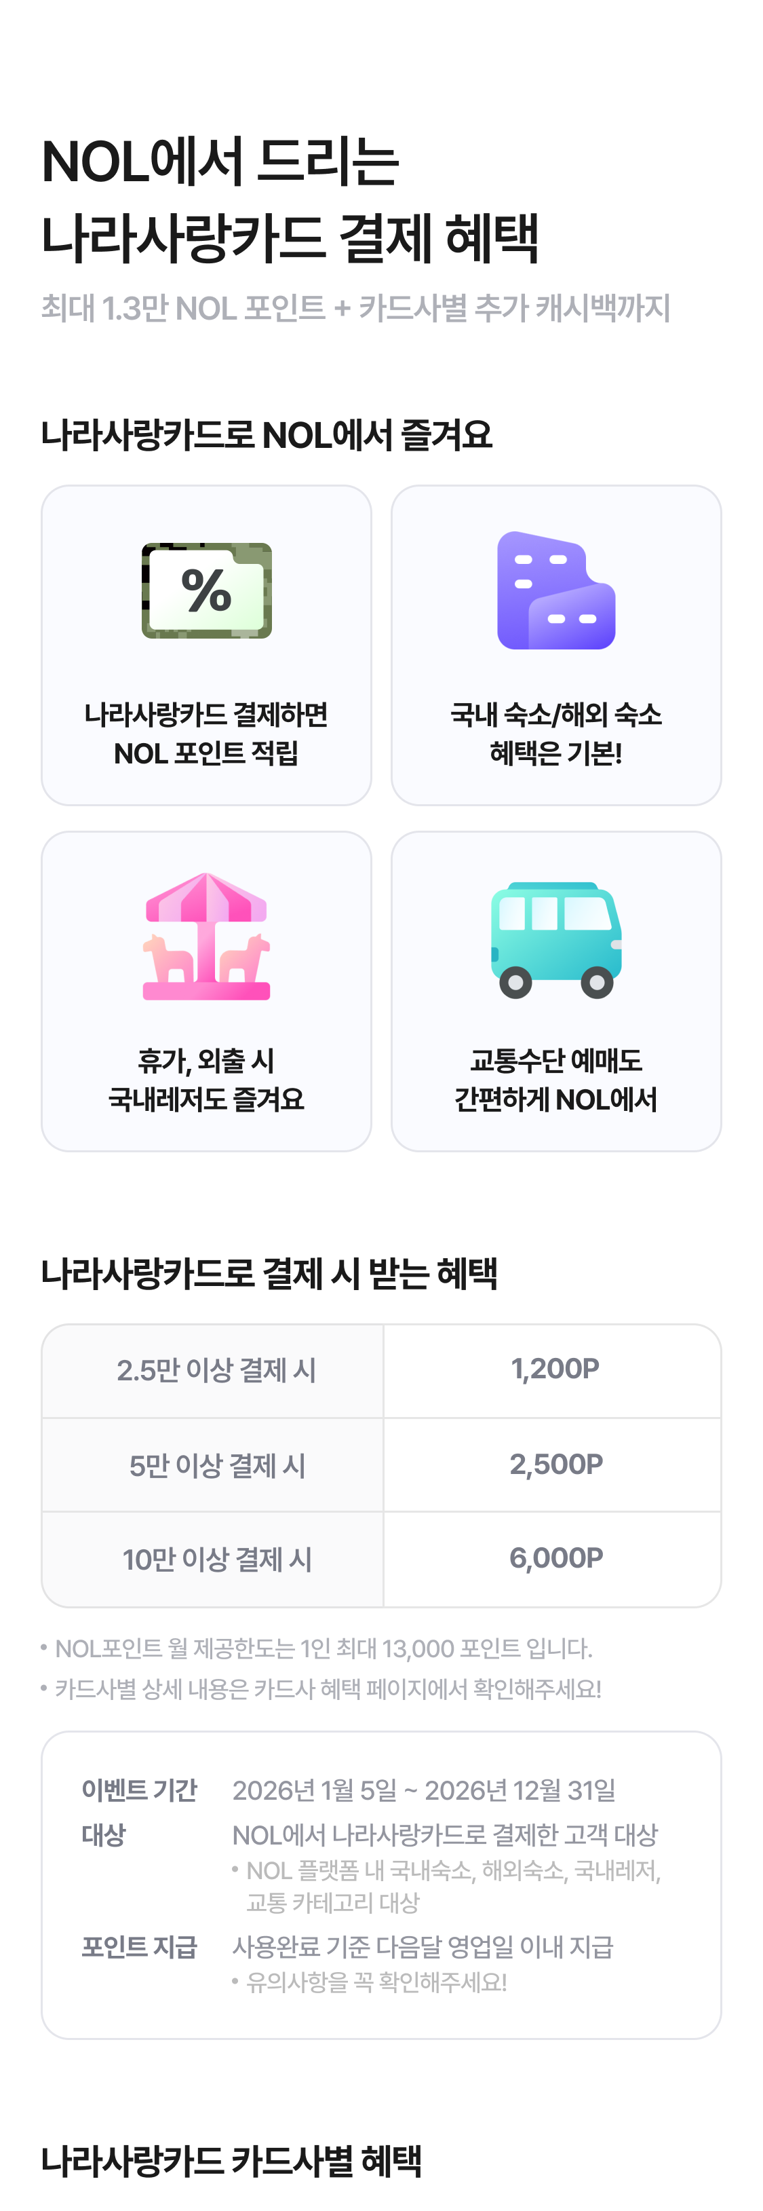Click the camouflage percent coupon icon
The image size is (763, 2211).
pyautogui.click(x=207, y=590)
